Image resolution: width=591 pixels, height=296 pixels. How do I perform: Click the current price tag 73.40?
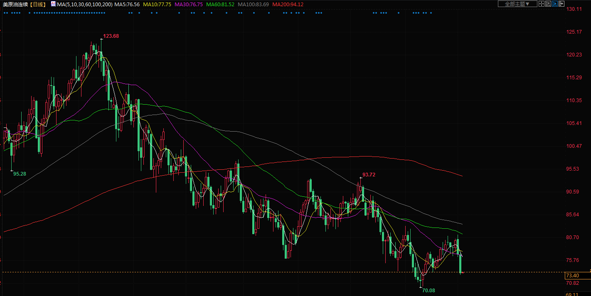pyautogui.click(x=572, y=276)
